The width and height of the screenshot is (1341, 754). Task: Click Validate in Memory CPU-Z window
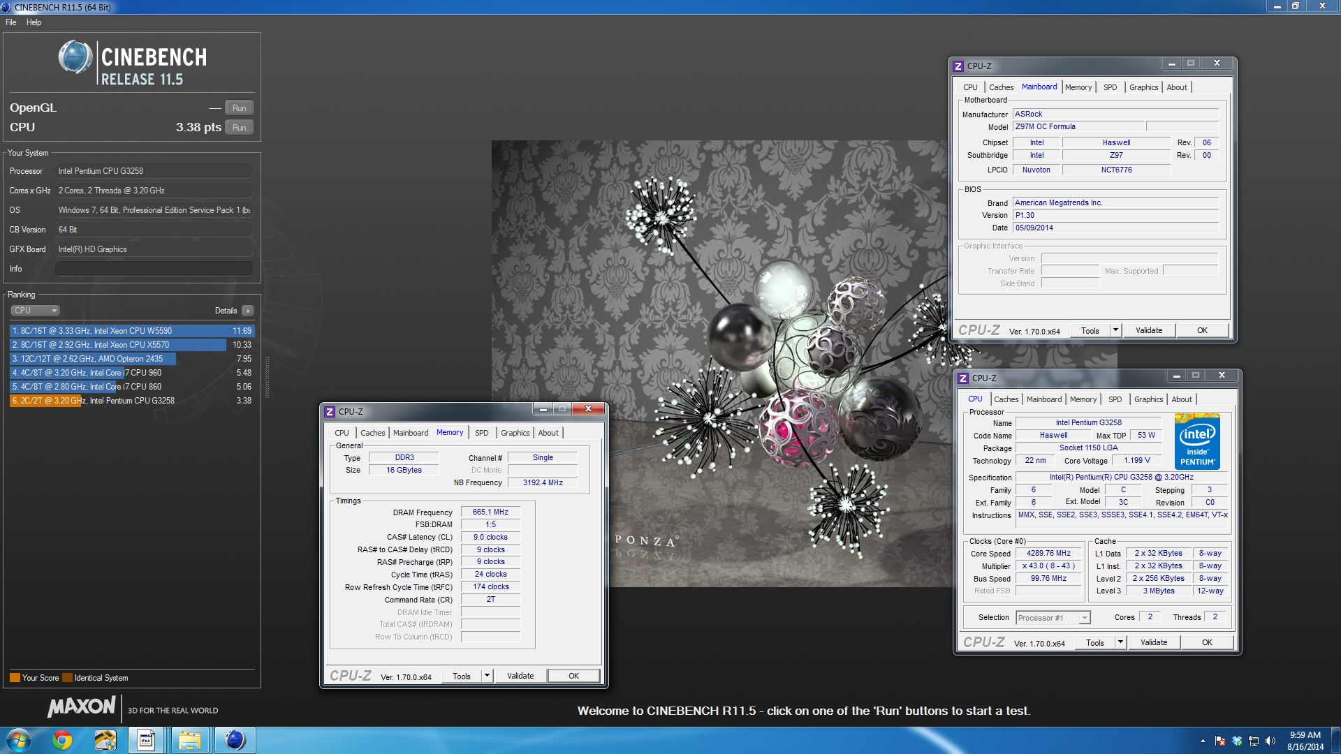click(520, 676)
